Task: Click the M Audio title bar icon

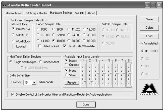Action: [4, 5]
